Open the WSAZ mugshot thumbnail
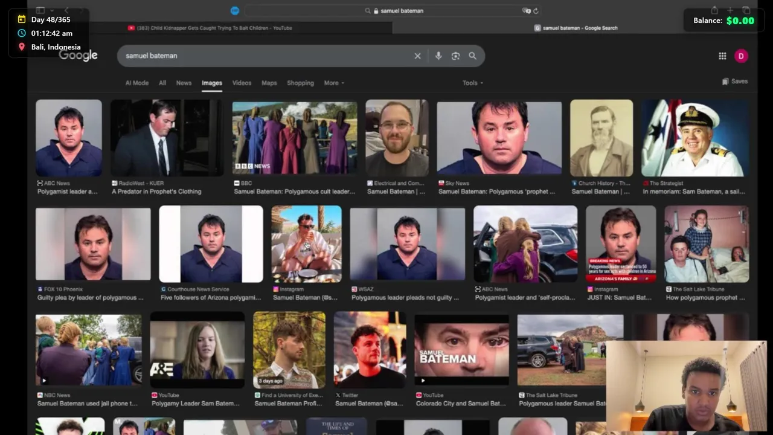 pos(408,244)
